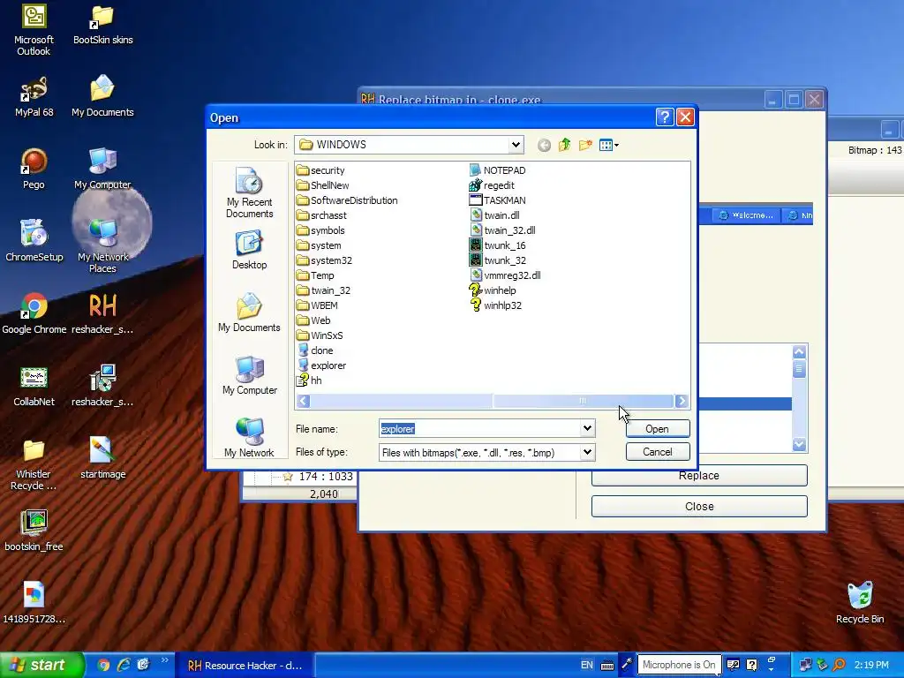Click the dialog help question mark button
The height and width of the screenshot is (678, 904).
tap(664, 117)
